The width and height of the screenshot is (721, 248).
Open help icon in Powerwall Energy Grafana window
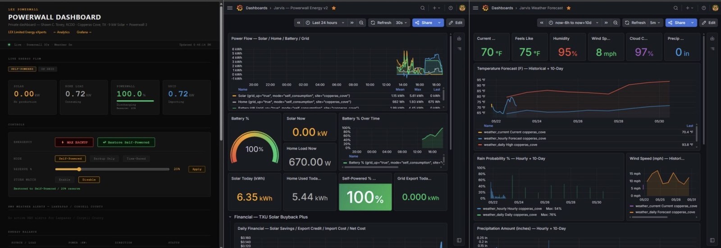tap(451, 8)
